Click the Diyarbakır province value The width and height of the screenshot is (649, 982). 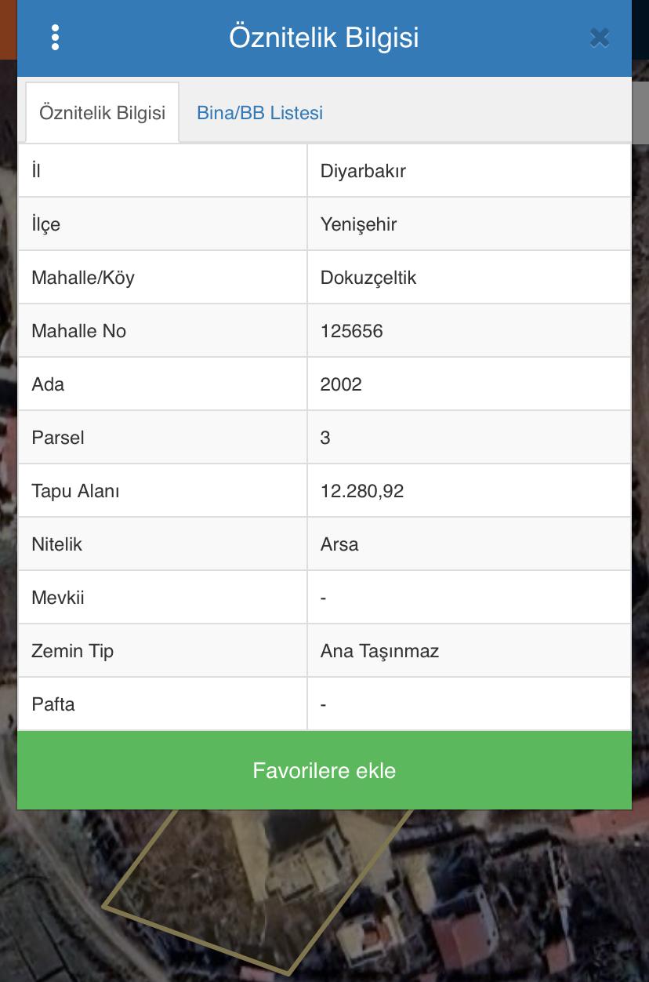click(363, 171)
